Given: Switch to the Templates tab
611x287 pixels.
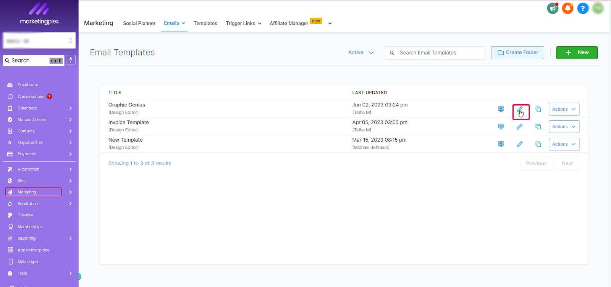Looking at the screenshot, I should tap(205, 23).
